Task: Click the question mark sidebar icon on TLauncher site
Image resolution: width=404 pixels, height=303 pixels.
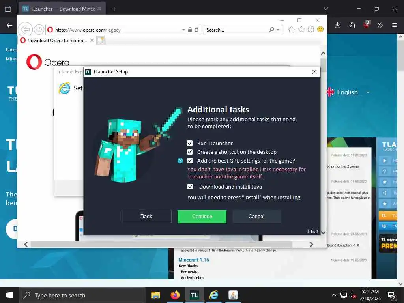Action: click(x=385, y=171)
